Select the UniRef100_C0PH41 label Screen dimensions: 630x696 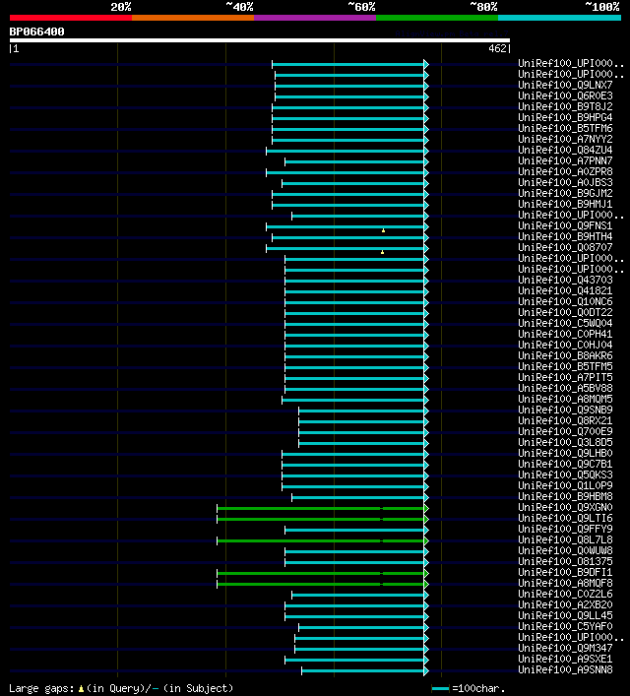(x=565, y=335)
